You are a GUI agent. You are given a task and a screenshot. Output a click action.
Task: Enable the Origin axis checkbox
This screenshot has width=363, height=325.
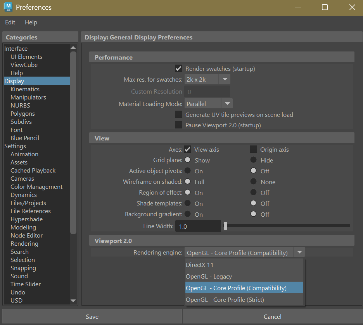(254, 149)
